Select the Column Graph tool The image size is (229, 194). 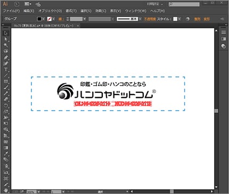(x=6, y=172)
